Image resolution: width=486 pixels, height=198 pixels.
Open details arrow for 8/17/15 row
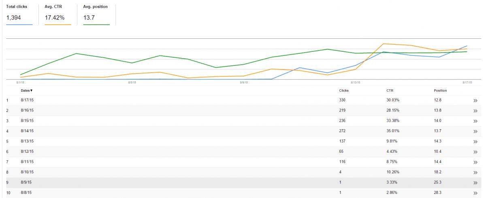tap(475, 101)
